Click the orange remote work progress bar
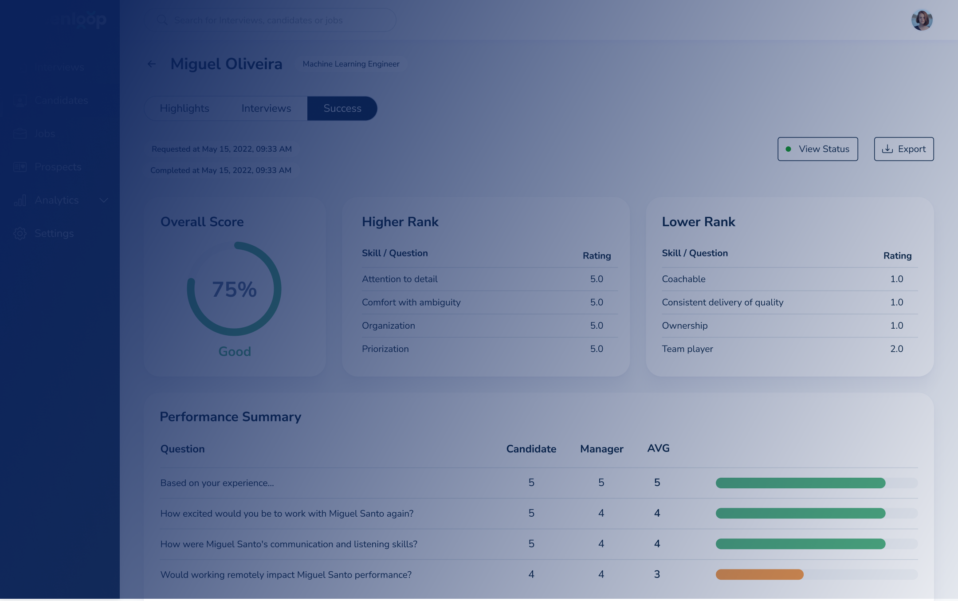This screenshot has height=601, width=958. 759,574
